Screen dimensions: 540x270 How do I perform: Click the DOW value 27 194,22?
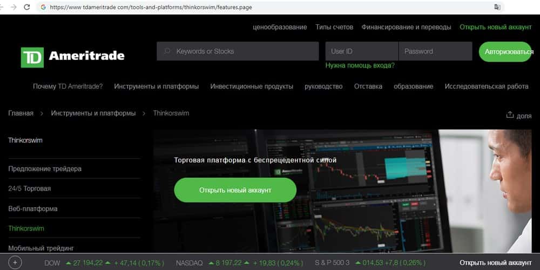(x=88, y=263)
